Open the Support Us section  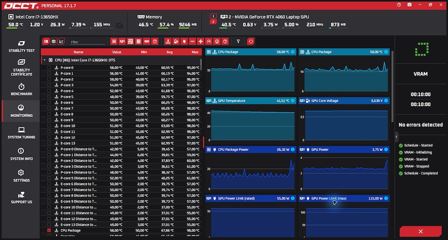point(21,198)
